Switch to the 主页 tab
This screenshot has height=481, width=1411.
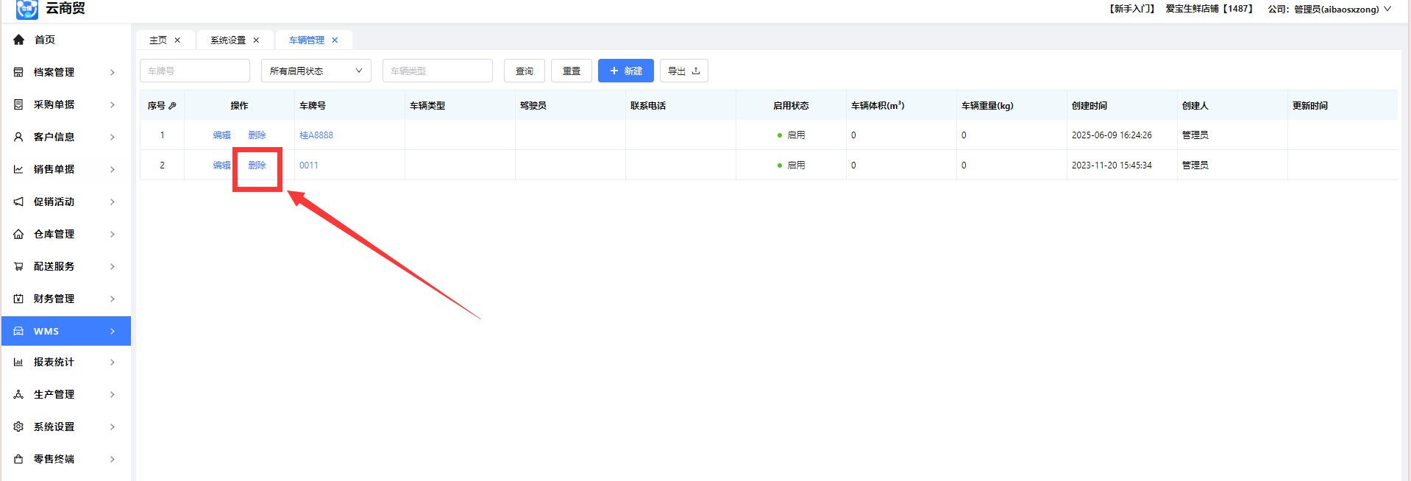tap(158, 40)
